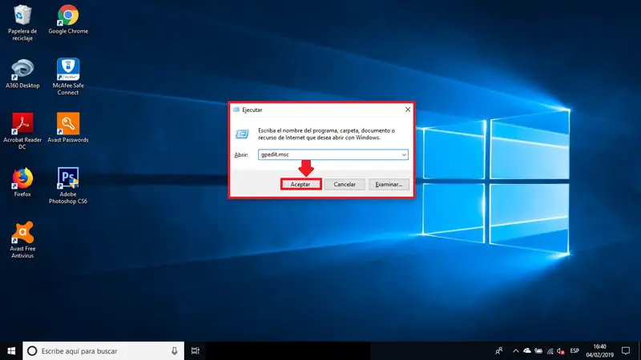Click the taskbar search box
The image size is (641, 360).
coord(103,350)
